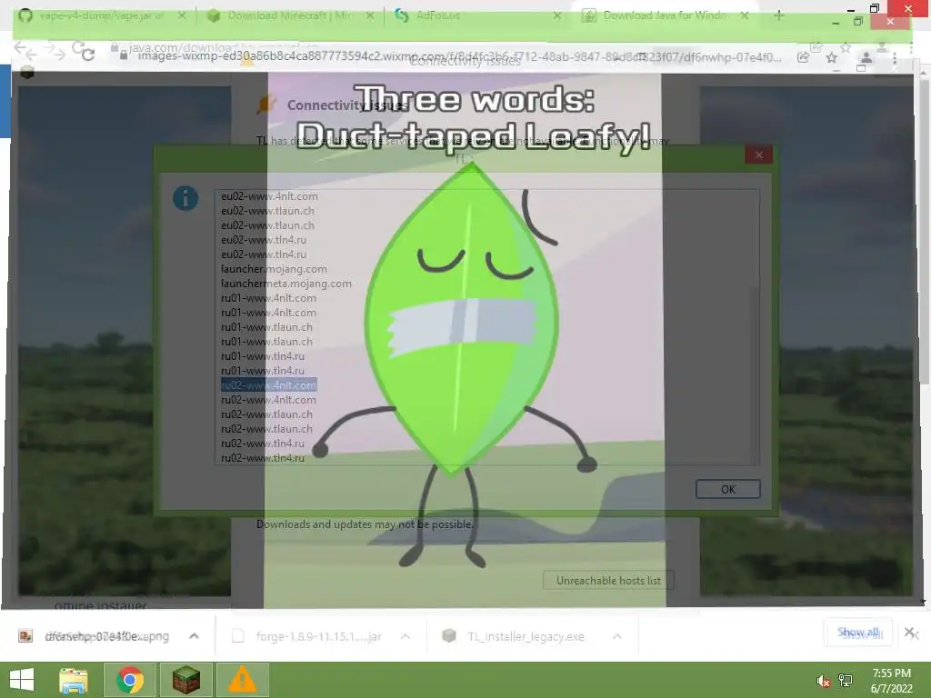931x698 pixels.
Task: Open the AdFoc.us browser tab
Action: (438, 16)
